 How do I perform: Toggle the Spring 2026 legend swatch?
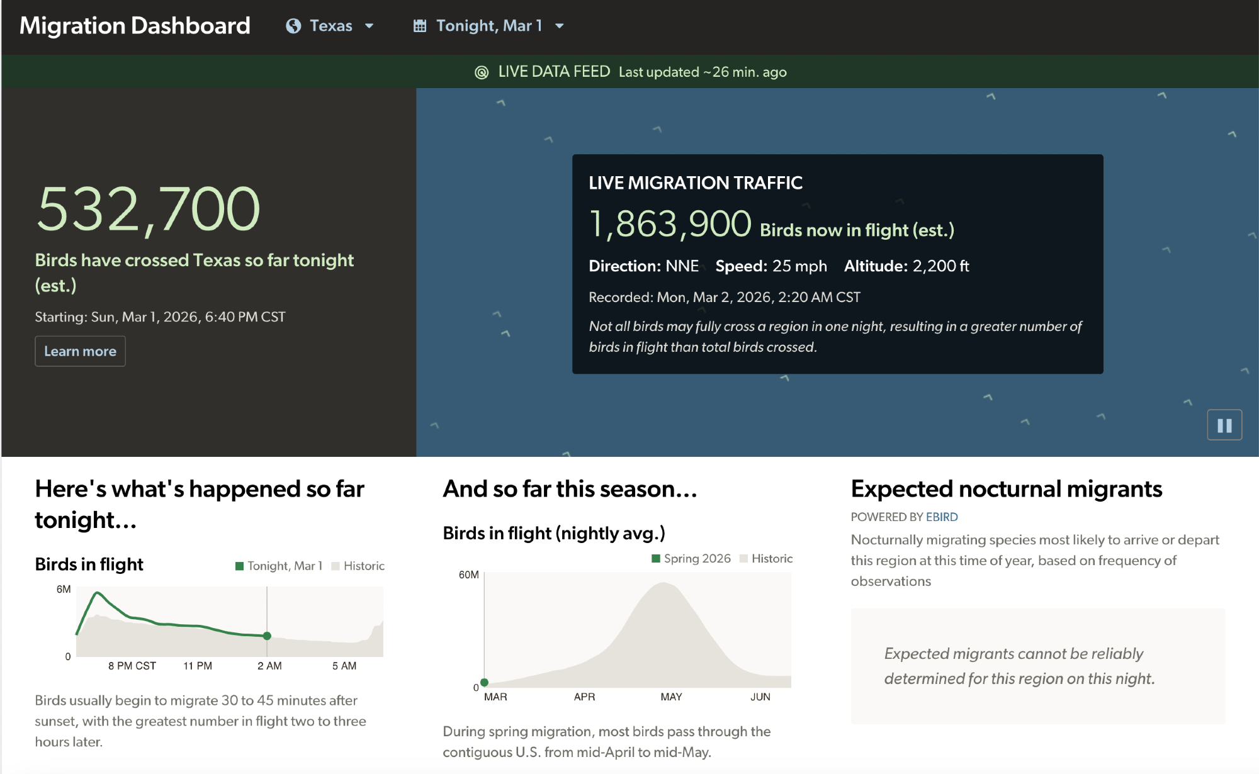click(x=656, y=558)
